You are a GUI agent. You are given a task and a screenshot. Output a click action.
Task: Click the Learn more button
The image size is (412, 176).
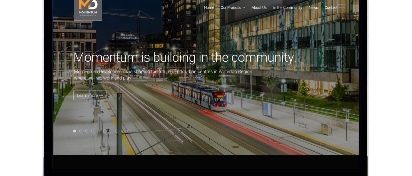point(90,95)
